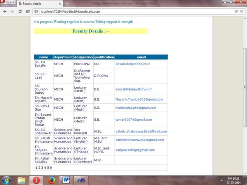247x185 pixels.
Task: Open the Opera menu button
Action: tap(8, 2)
